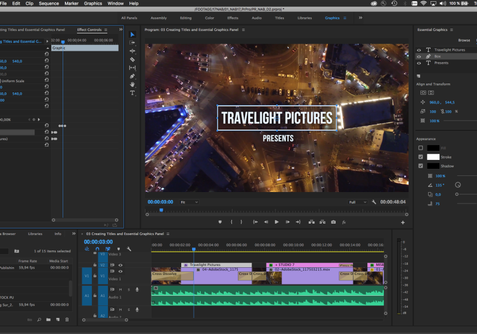
Task: Open the Fill color swatch
Action: [433, 148]
